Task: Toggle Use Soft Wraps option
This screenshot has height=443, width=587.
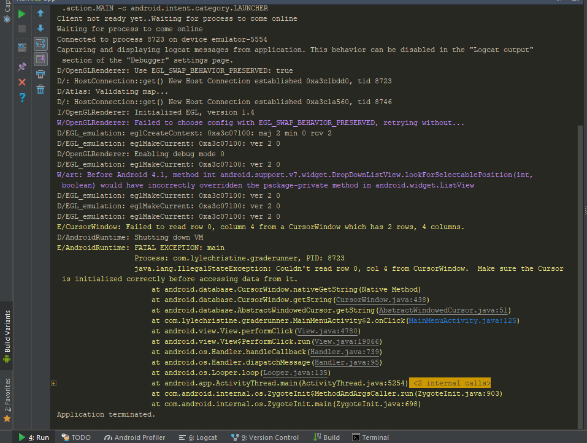Action: tap(40, 44)
